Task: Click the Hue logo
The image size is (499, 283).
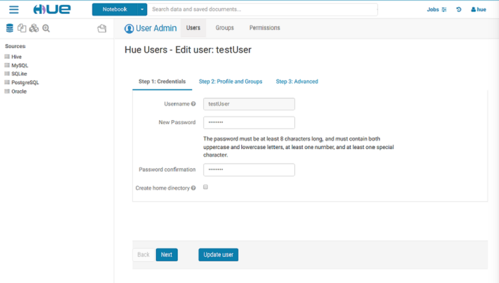Action: click(x=52, y=9)
